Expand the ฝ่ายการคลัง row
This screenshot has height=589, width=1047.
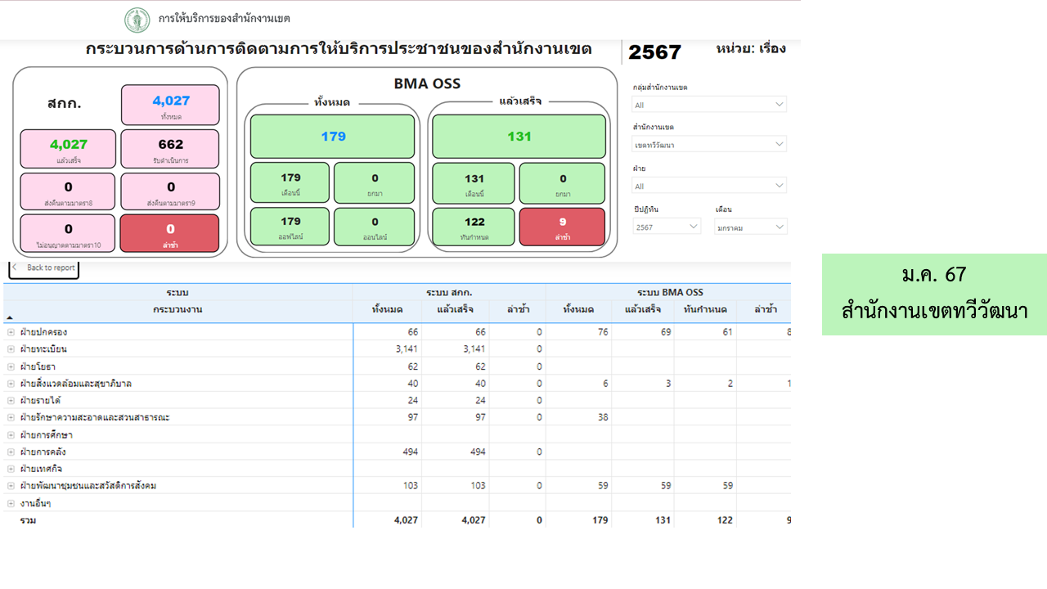click(x=11, y=452)
